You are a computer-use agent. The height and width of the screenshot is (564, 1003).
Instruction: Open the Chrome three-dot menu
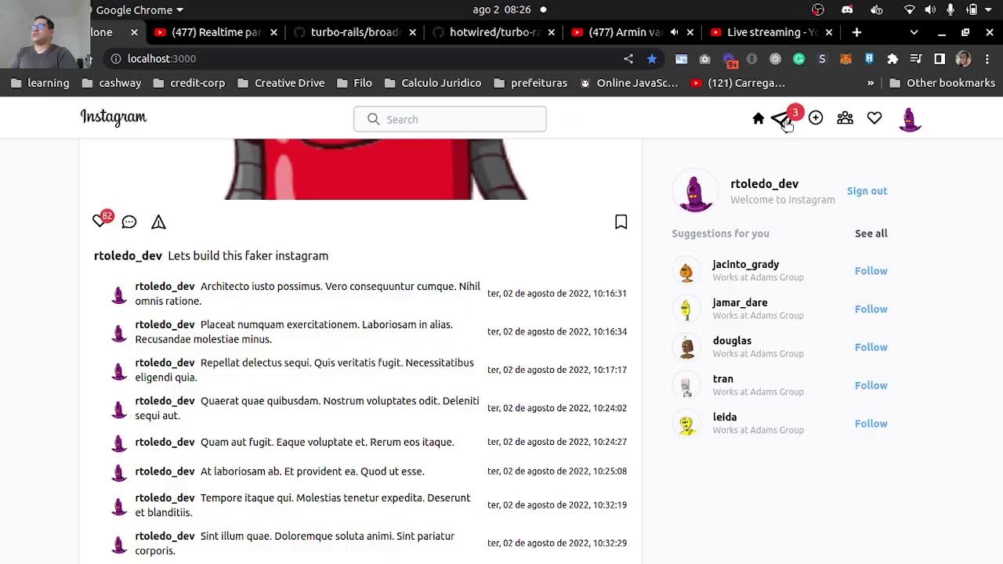987,59
